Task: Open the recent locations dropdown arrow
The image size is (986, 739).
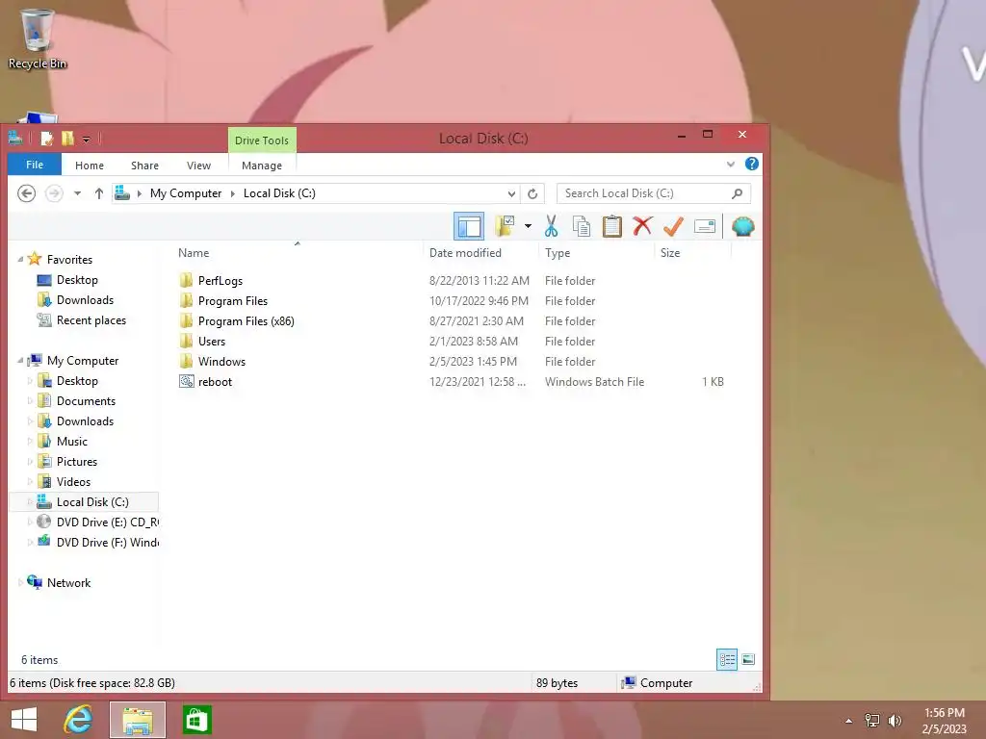Action: click(x=77, y=193)
